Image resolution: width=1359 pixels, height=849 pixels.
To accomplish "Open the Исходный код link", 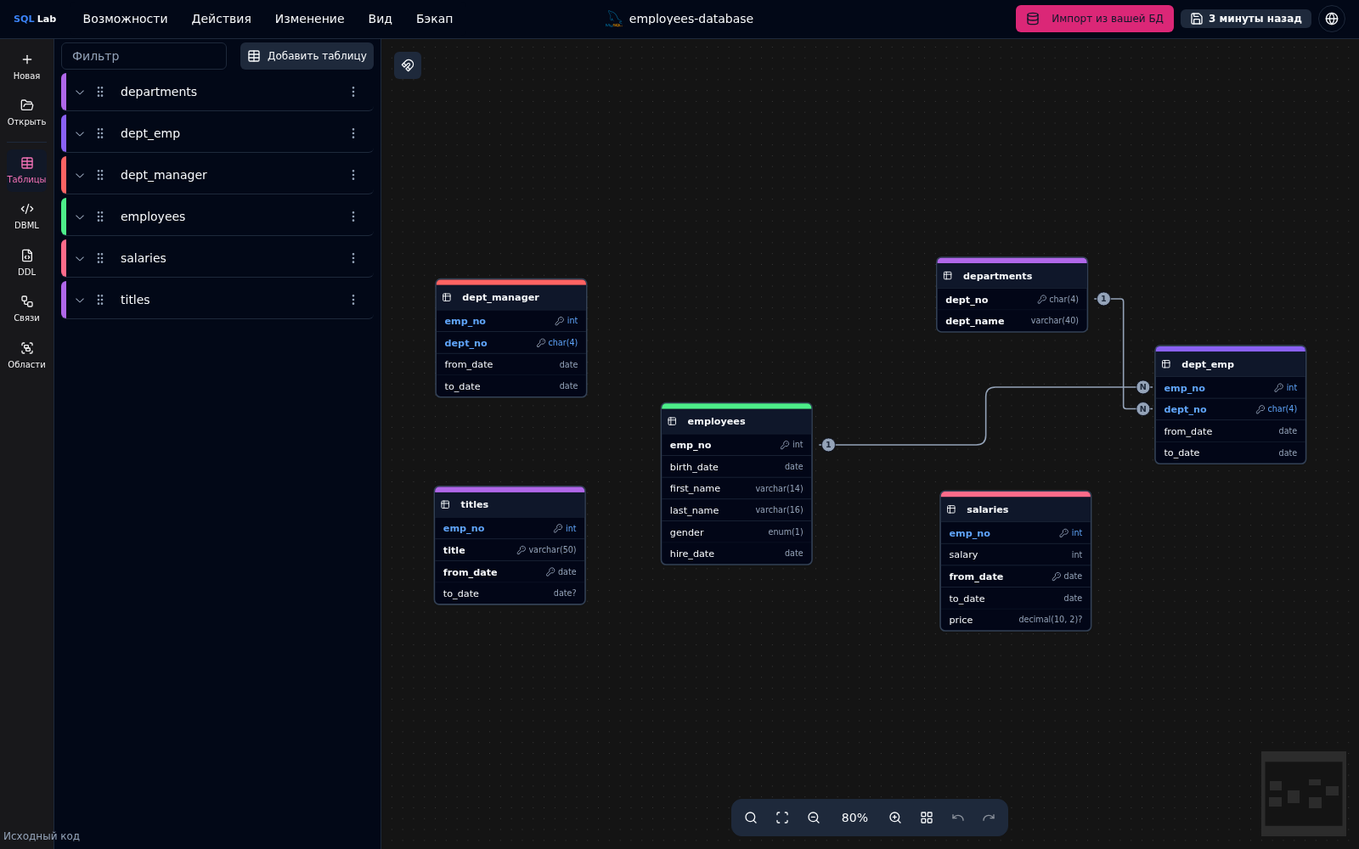I will [x=42, y=836].
